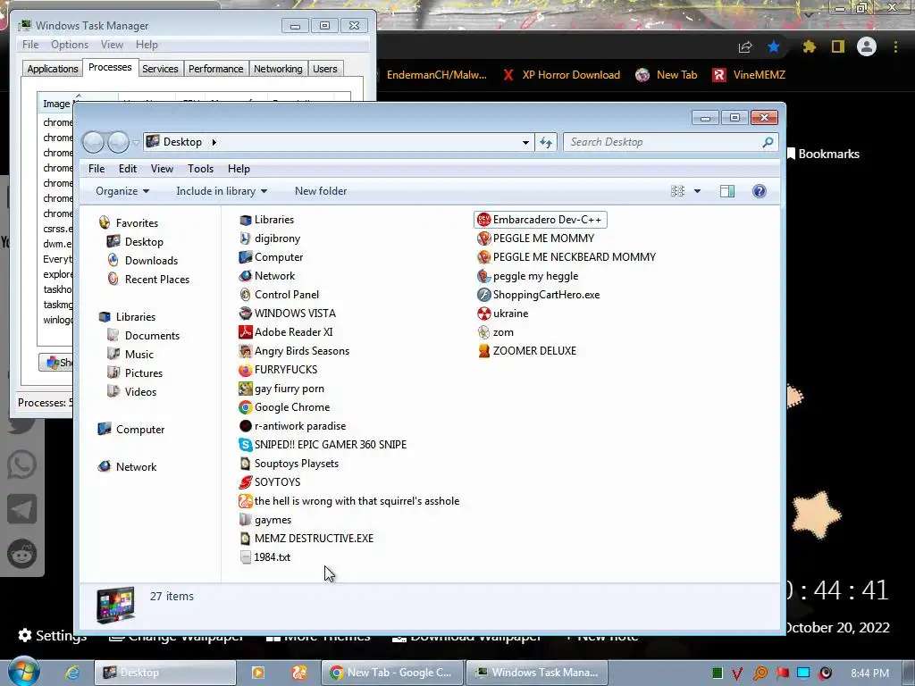Open the change view options arrow
This screenshot has height=686, width=915.
(x=697, y=191)
